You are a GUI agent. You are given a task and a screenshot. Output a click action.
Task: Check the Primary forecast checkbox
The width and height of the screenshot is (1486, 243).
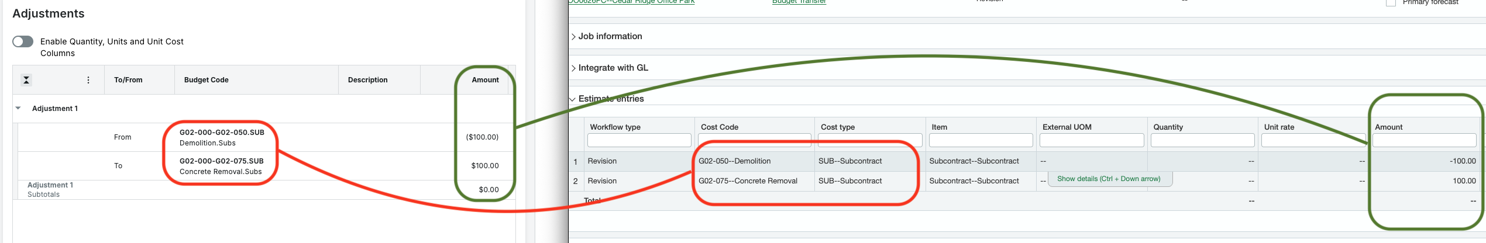(1391, 2)
